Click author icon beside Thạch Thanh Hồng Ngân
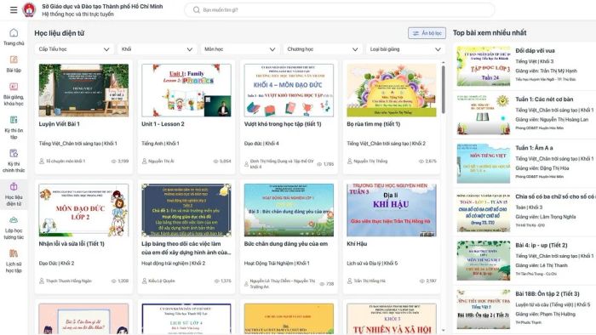 [42, 281]
